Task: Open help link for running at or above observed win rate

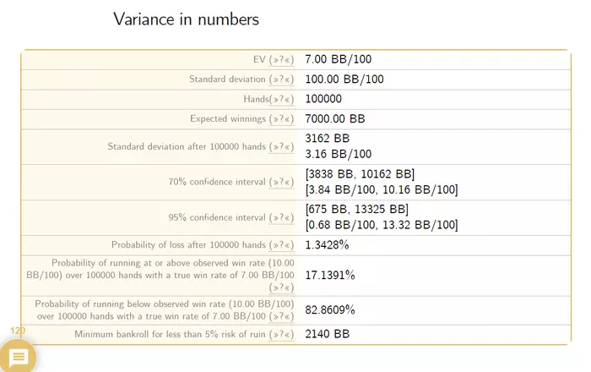Action: tap(281, 287)
